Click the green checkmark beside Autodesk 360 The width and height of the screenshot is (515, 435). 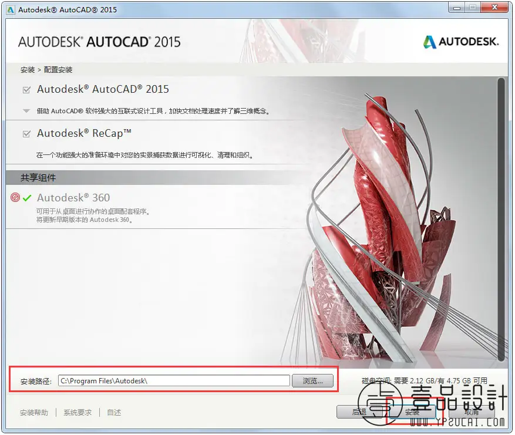point(27,198)
